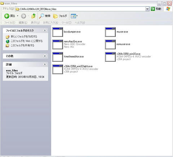
Task: Open the Search (検索) magnifier button
Action: coord(45,16)
